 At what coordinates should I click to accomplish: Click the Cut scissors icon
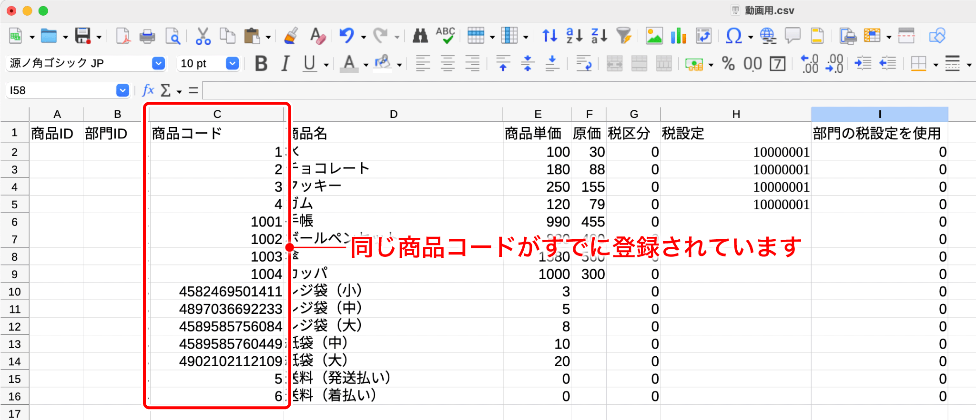pos(203,36)
